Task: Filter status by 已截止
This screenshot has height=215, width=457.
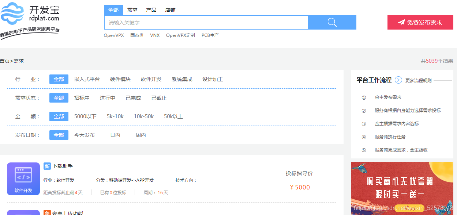Action: 159,98
